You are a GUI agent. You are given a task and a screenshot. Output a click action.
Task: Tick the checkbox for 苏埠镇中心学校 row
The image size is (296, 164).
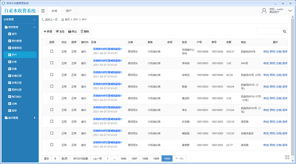(52, 51)
